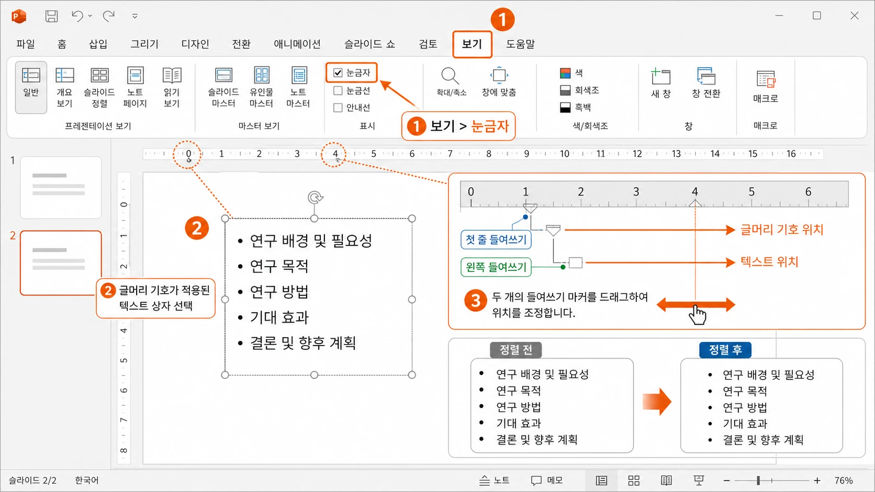Open Outline view (개요 보기)
The image size is (875, 492).
point(64,87)
